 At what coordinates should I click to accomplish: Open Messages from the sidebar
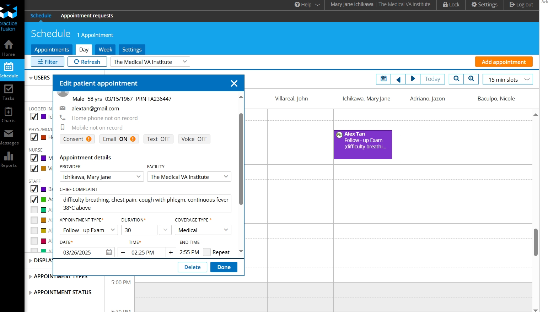pyautogui.click(x=9, y=137)
